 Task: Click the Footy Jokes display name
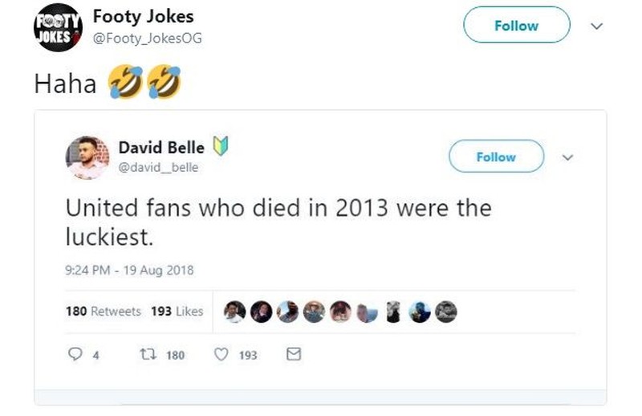143,16
